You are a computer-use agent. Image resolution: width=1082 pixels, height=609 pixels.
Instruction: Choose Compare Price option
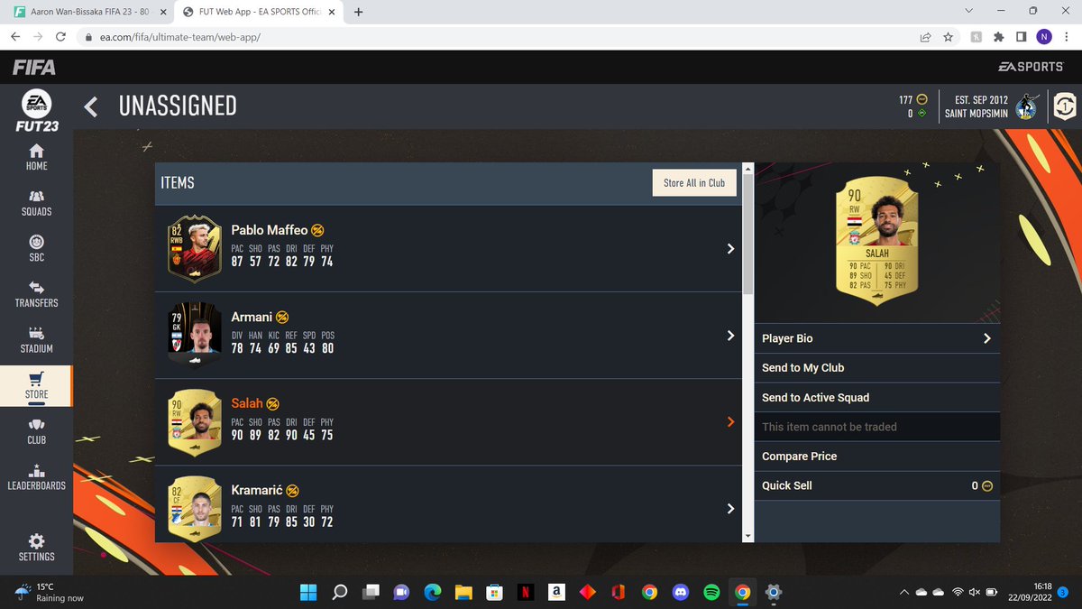(876, 457)
